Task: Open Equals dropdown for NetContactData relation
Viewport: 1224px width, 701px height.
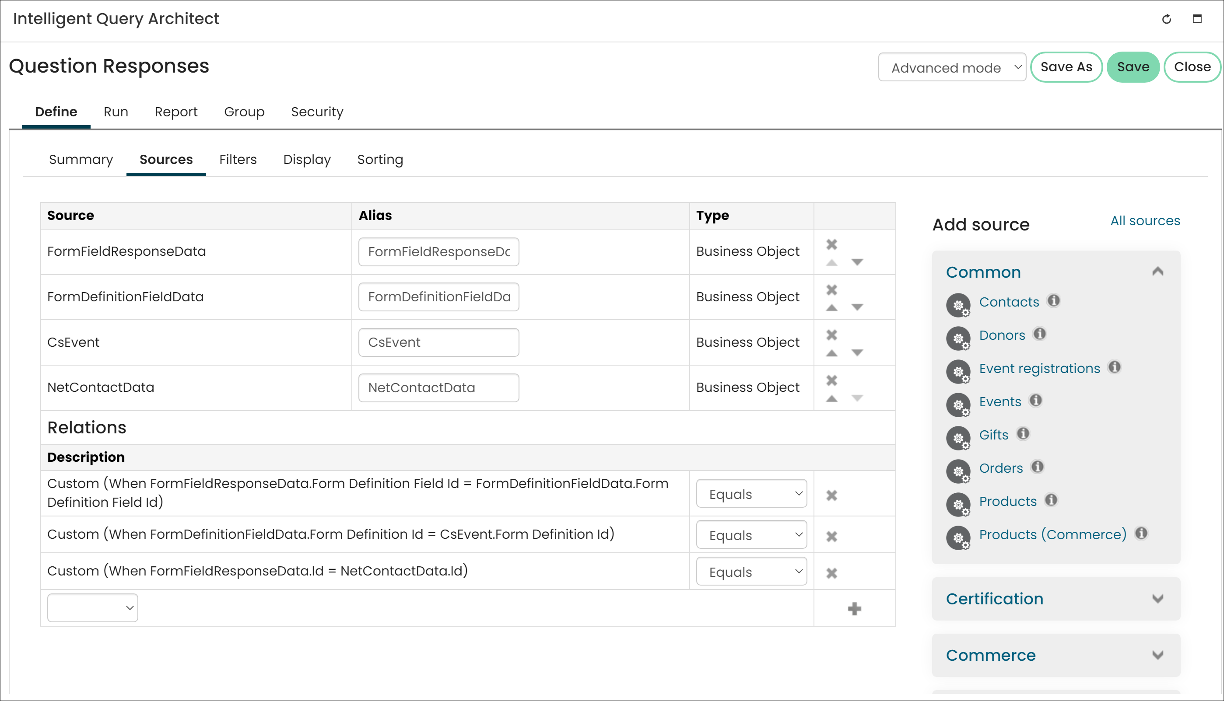Action: click(751, 572)
